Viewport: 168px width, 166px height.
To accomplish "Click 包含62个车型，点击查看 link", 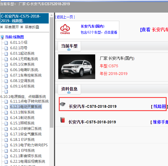I will [x=99, y=32].
